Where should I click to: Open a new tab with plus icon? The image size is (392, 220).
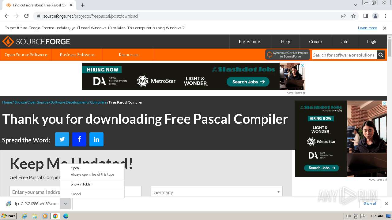coord(83,5)
